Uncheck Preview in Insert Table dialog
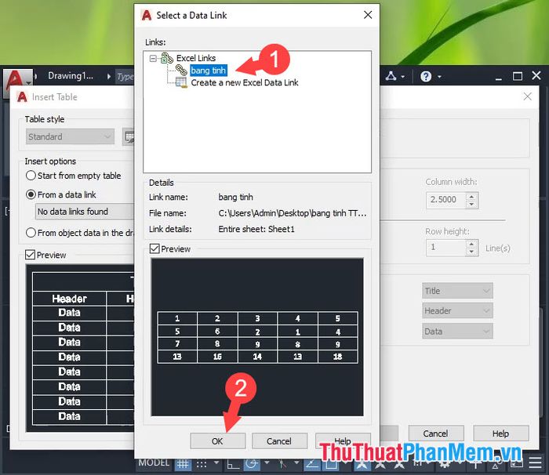This screenshot has height=475, width=549. coord(30,255)
